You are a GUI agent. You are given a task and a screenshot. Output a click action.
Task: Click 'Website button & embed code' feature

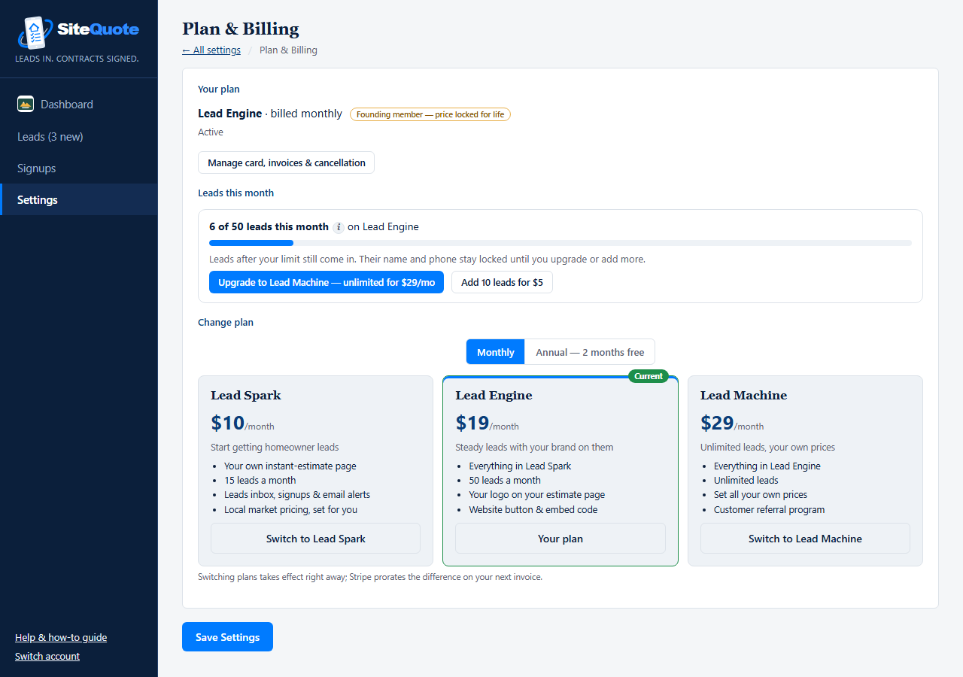(533, 510)
